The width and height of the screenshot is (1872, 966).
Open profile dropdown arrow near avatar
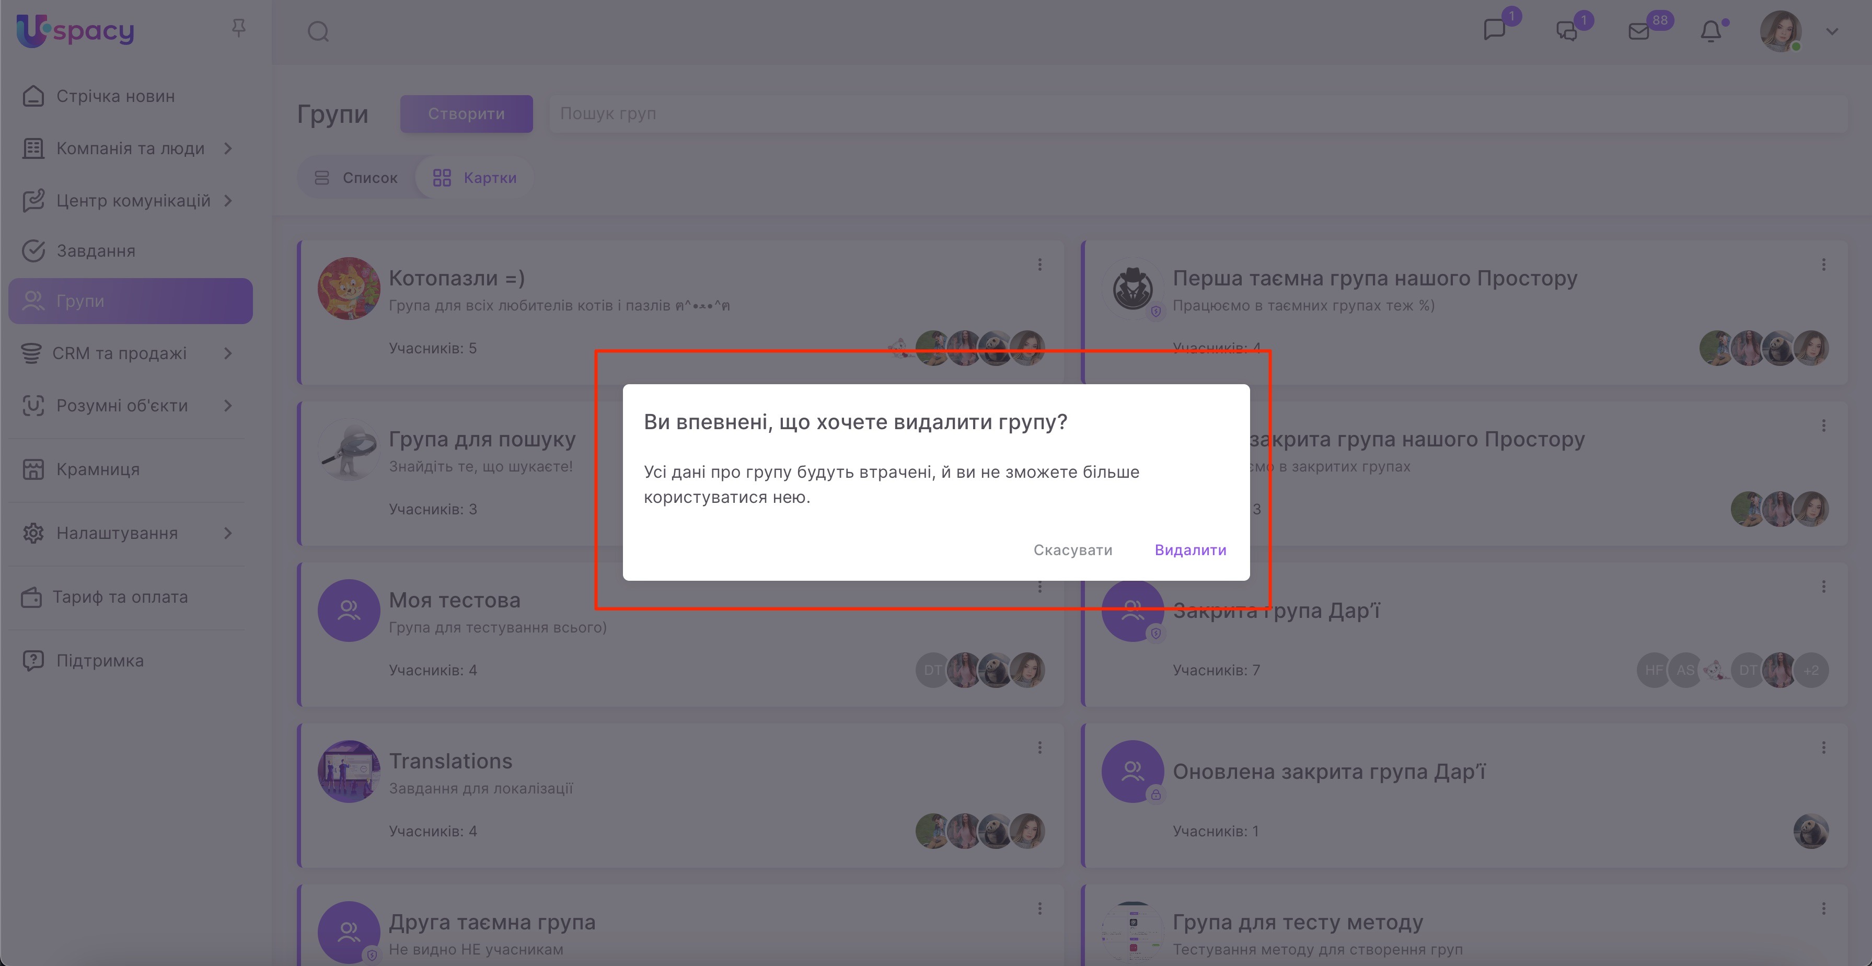coord(1832,31)
